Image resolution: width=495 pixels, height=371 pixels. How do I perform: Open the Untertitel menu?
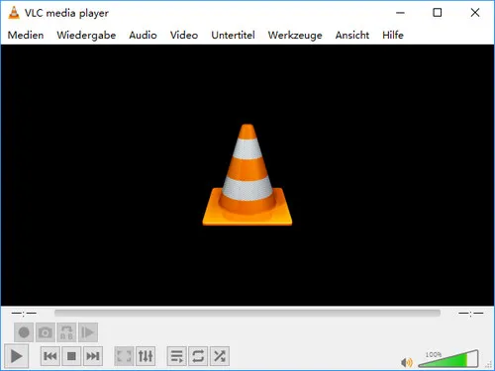[233, 35]
